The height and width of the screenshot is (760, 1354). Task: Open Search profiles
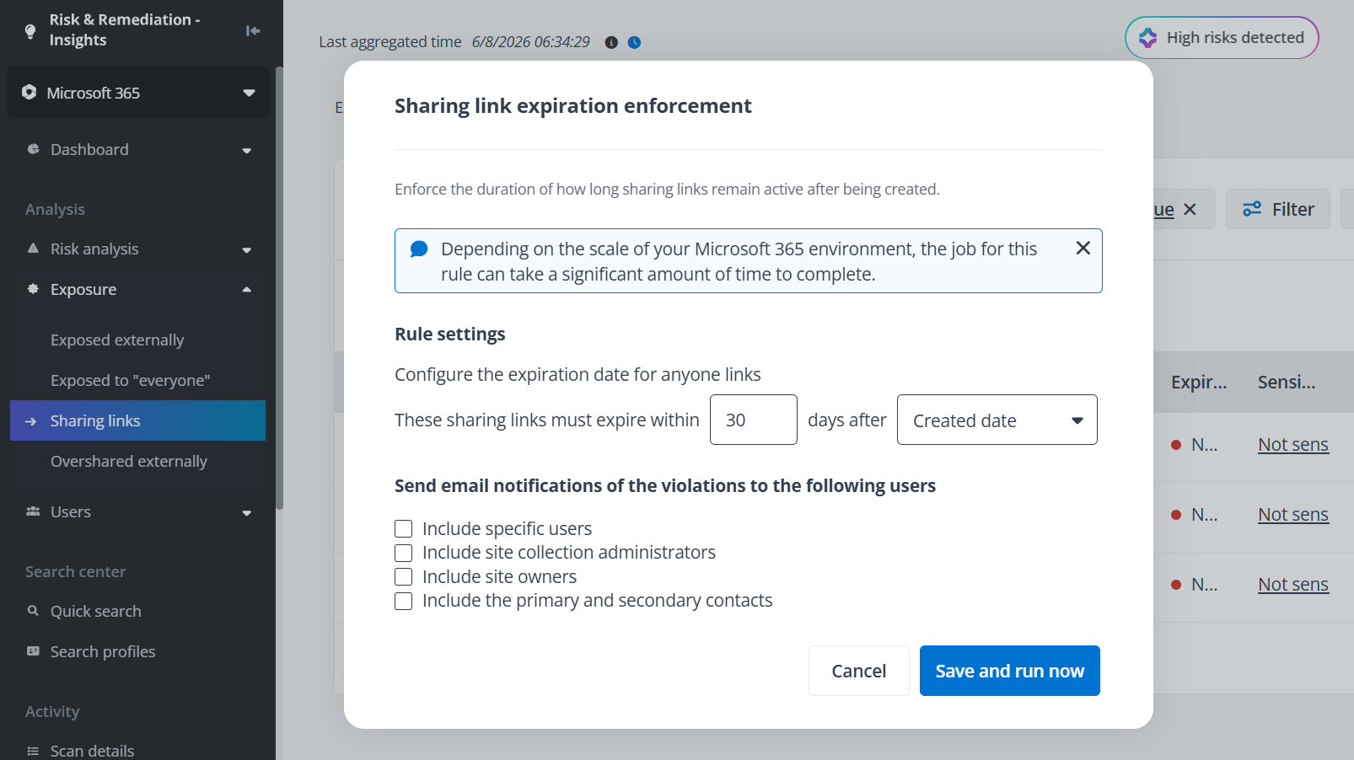coord(103,652)
